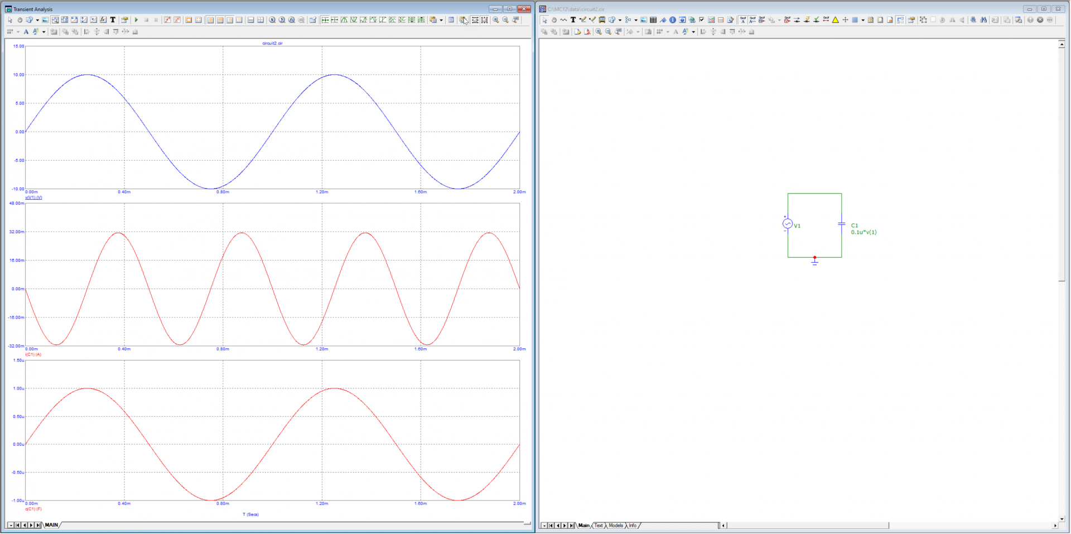Open the dropdown next to help icon in Transient Analysis

click(37, 20)
